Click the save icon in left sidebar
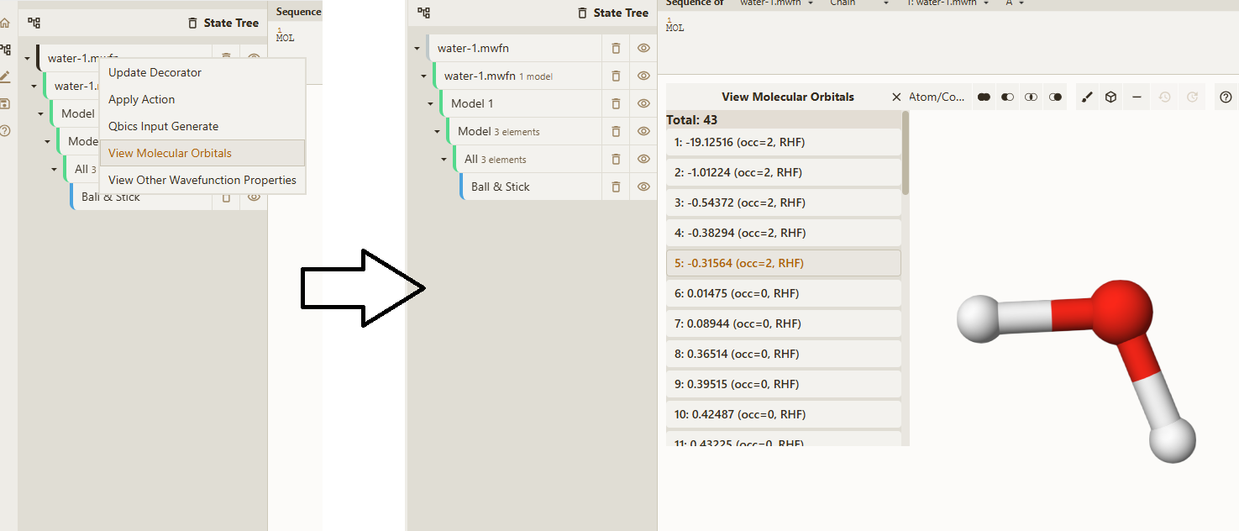 coord(5,104)
